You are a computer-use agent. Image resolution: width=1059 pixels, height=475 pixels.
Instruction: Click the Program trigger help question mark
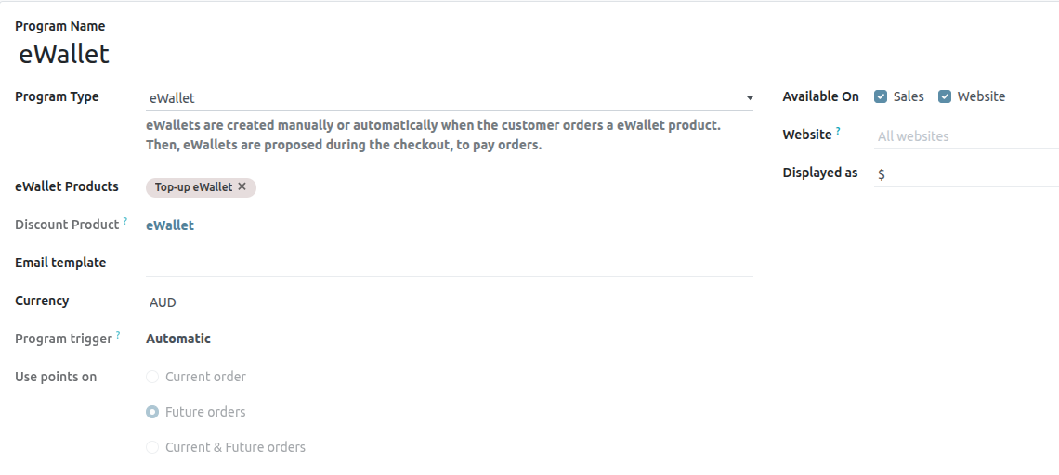(118, 336)
